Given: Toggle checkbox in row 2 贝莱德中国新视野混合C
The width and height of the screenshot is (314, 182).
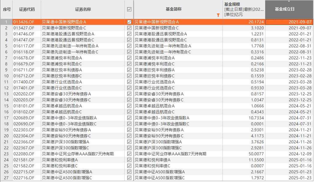Looking at the screenshot, I should 129,28.
